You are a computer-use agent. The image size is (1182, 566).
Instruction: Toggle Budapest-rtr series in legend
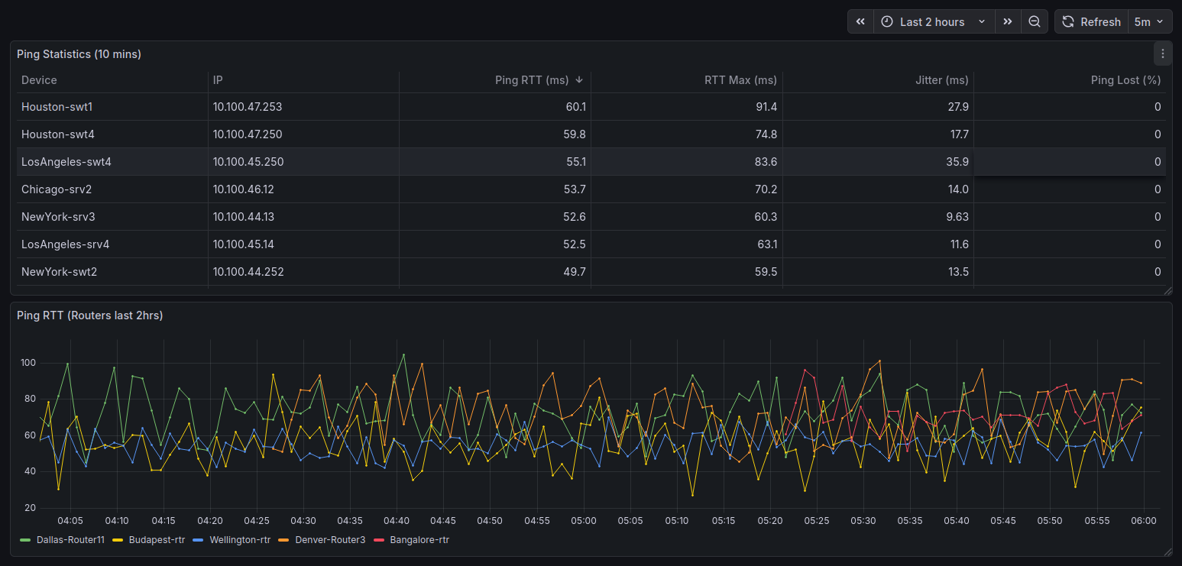tap(157, 540)
